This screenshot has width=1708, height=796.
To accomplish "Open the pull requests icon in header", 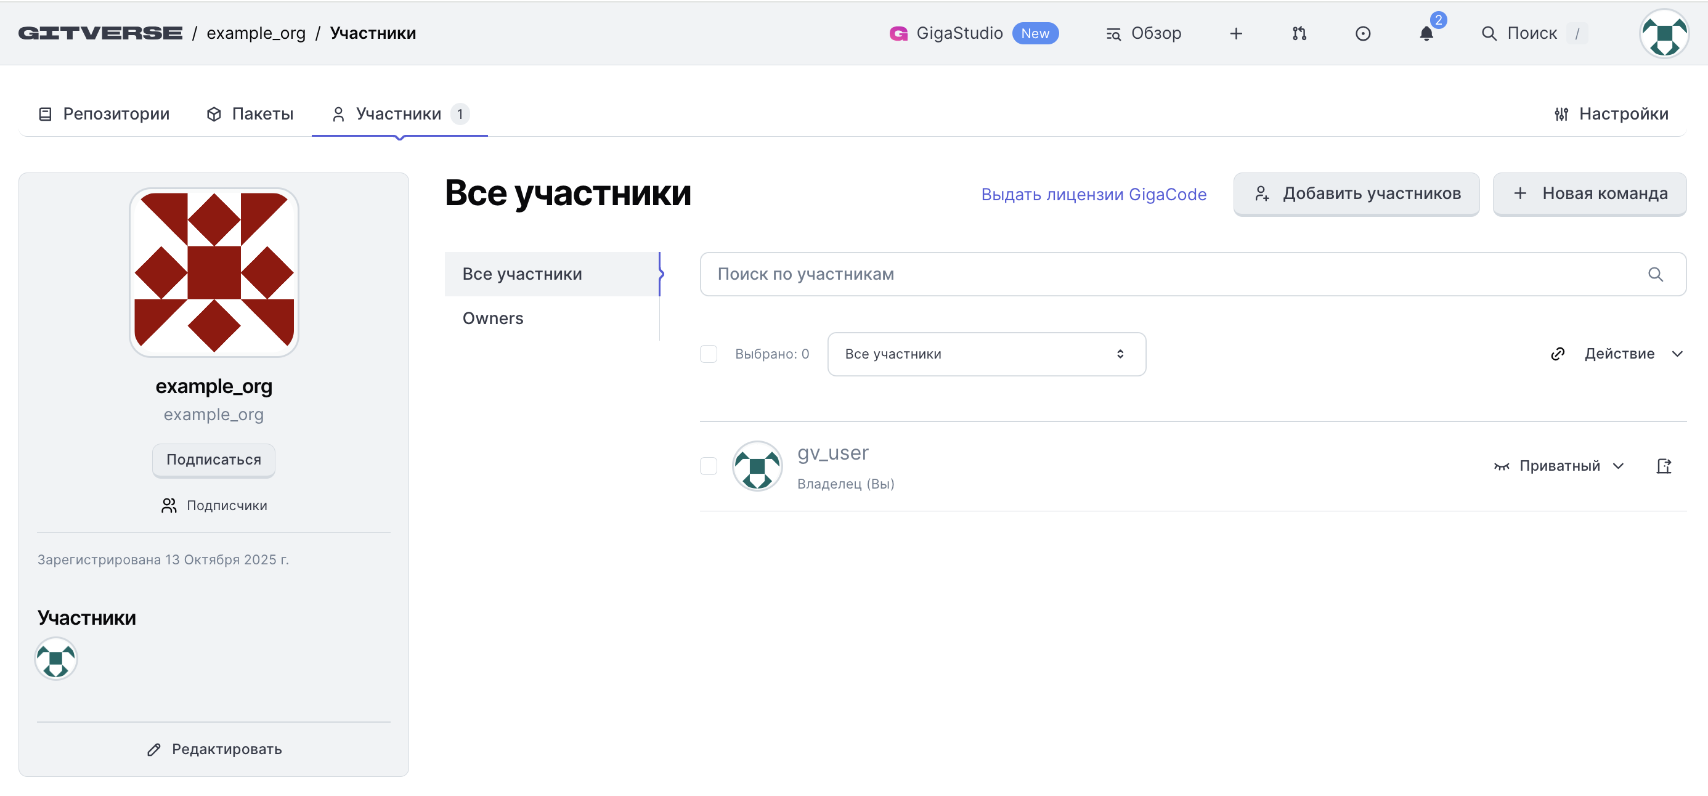I will 1299,34.
